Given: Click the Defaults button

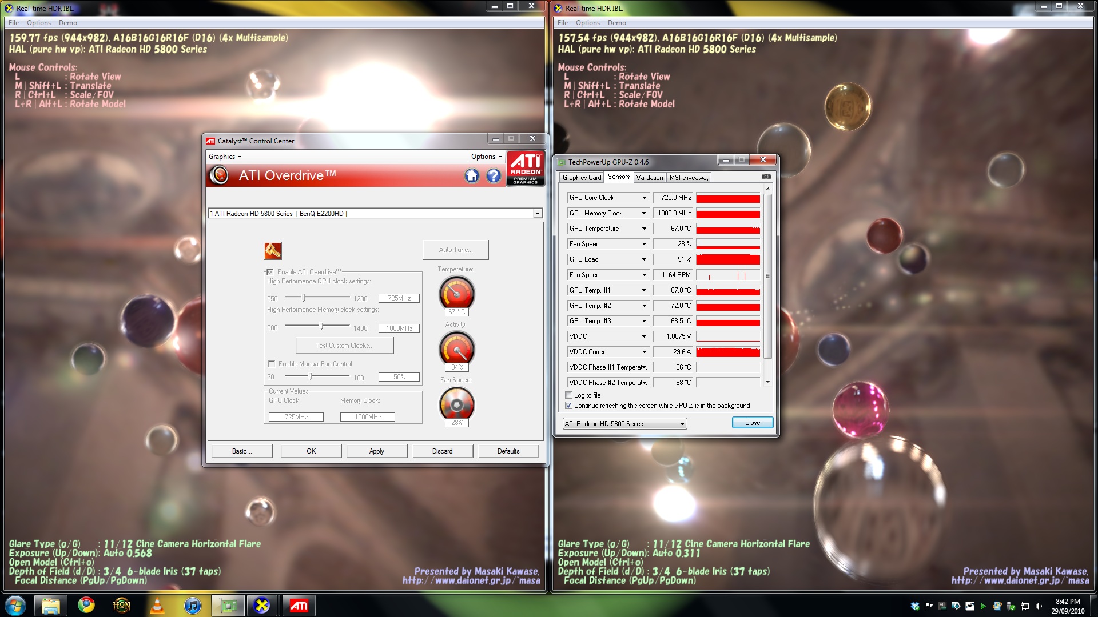Looking at the screenshot, I should coord(508,451).
